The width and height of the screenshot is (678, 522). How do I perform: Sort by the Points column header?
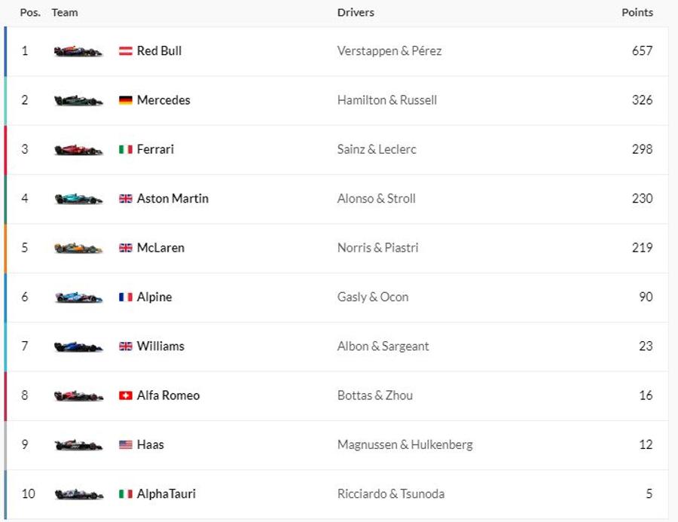pos(637,13)
